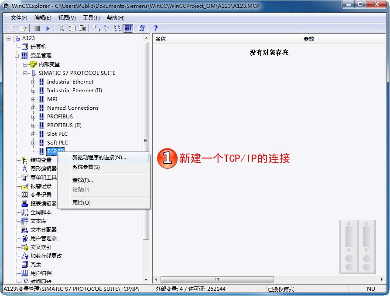This screenshot has height=296, width=390.
Task: Expand the Named Connections node
Action: [x=33, y=108]
